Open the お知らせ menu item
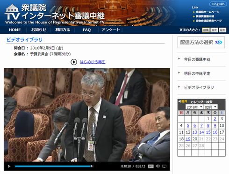This screenshot has height=174, width=229. pyautogui.click(x=39, y=30)
